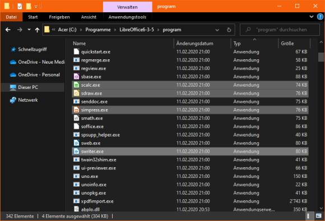Click the sbase.exe Base icon
Screen dimensions: 325x221
[x=76, y=77]
